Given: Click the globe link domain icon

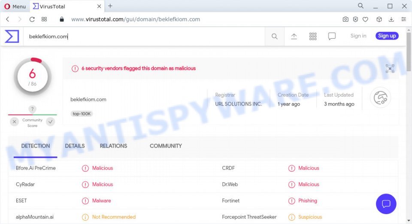Looking at the screenshot, I should 381,98.
